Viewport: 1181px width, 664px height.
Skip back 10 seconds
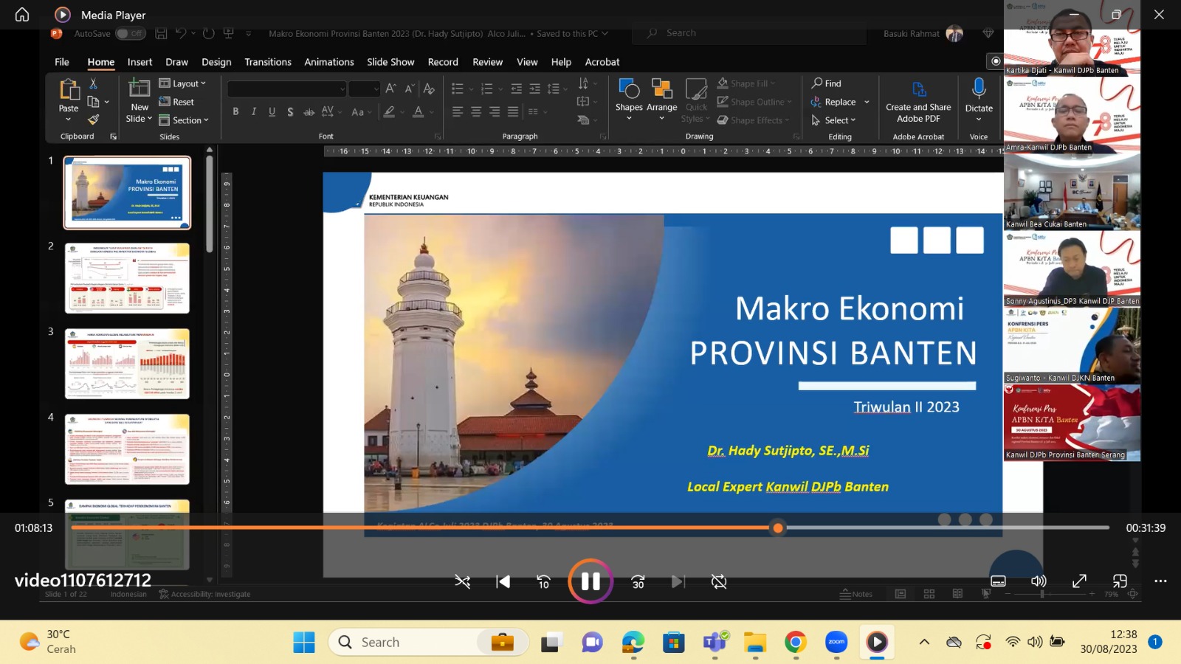(543, 581)
